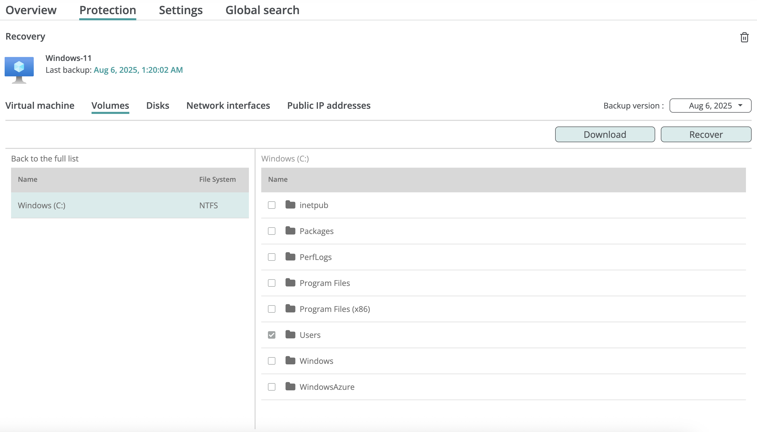This screenshot has width=757, height=432.
Task: Click the Windows-11 virtual machine icon
Action: (x=19, y=70)
